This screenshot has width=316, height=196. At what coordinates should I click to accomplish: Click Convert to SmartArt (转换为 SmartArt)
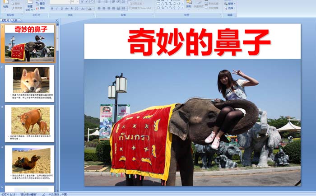pyautogui.click(x=140, y=8)
